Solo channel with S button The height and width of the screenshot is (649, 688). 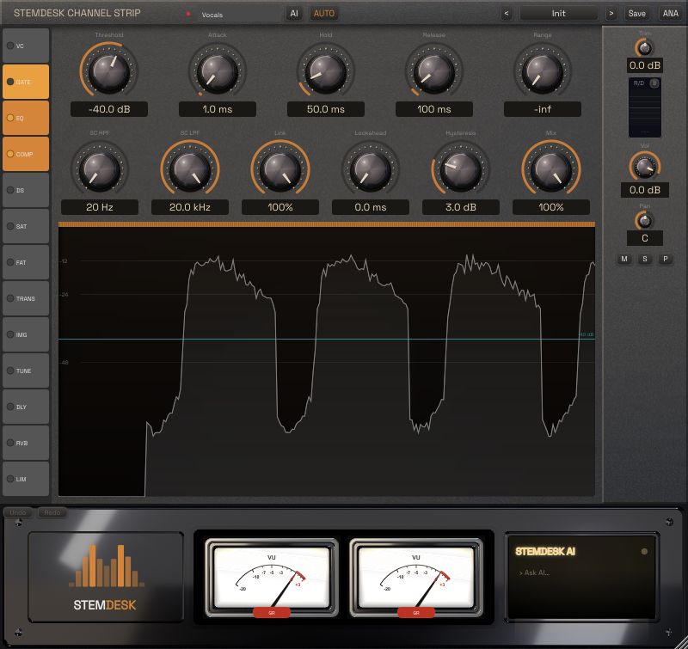pyautogui.click(x=644, y=259)
